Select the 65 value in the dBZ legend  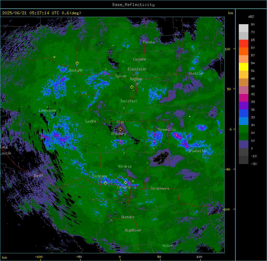(x=253, y=40)
